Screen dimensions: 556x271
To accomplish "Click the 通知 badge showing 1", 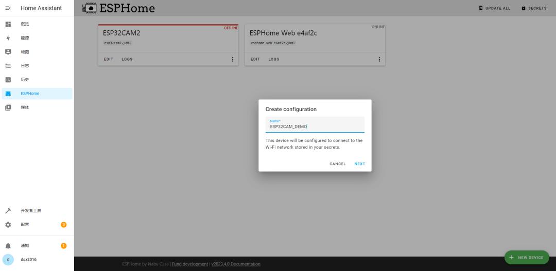I will click(63, 246).
